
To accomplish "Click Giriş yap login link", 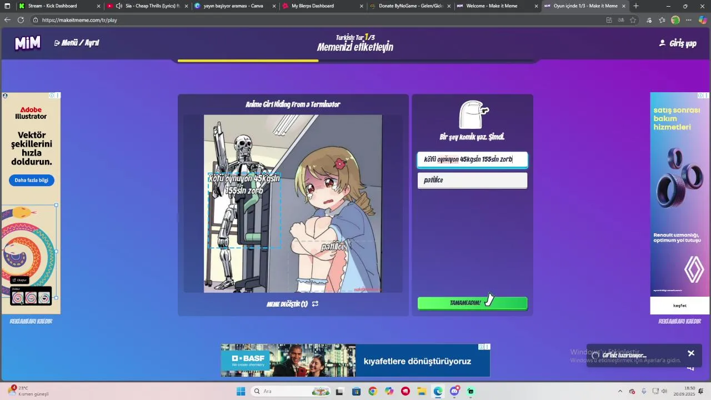I will click(678, 43).
